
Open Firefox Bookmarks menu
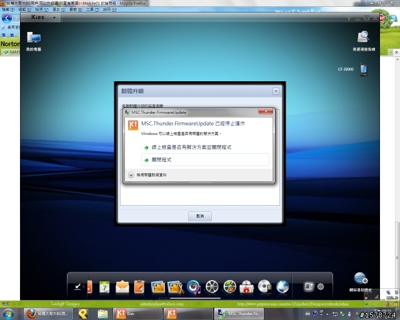click(76, 10)
